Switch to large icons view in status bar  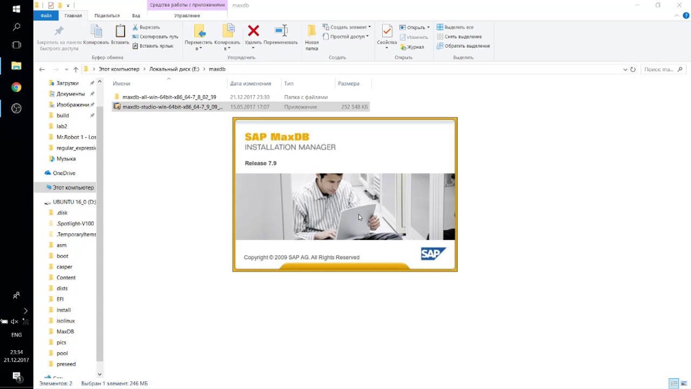(x=684, y=384)
